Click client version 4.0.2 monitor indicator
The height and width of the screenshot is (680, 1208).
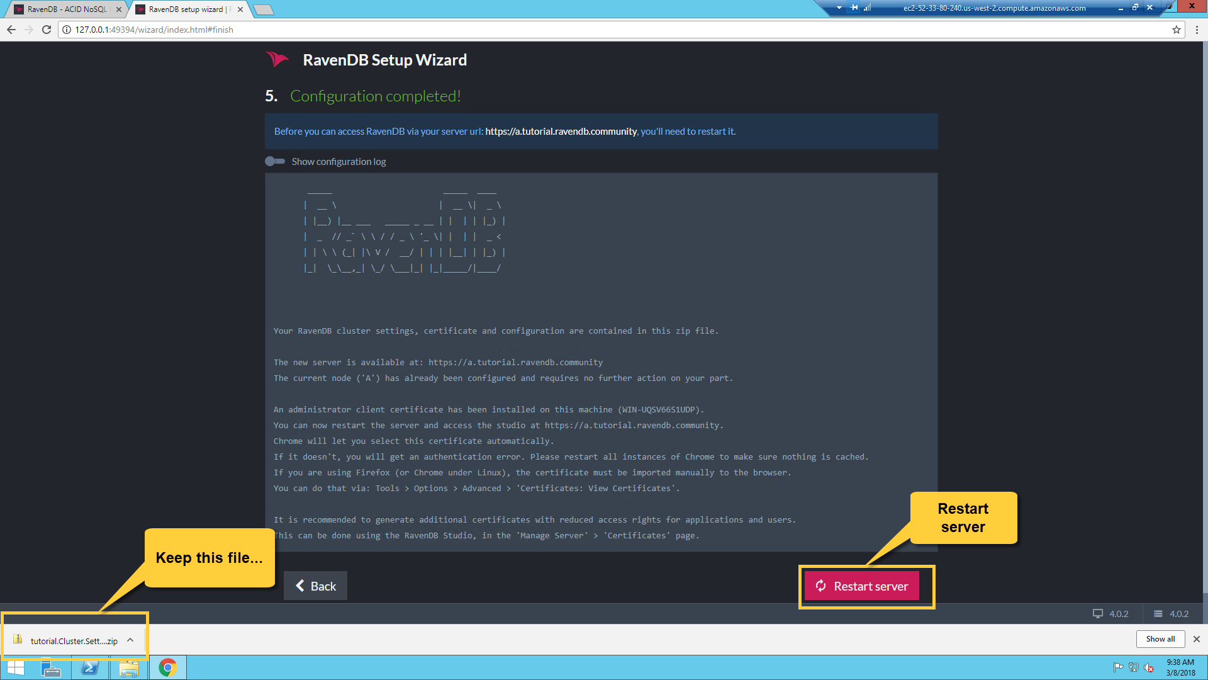click(1110, 614)
